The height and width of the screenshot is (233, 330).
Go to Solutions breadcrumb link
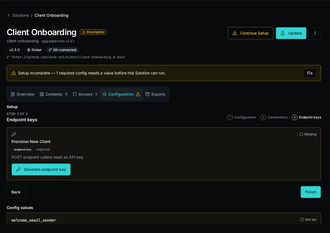pos(20,15)
